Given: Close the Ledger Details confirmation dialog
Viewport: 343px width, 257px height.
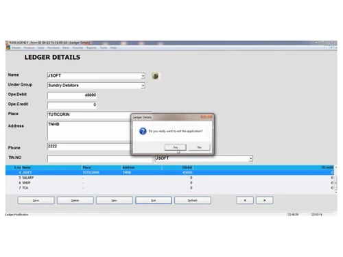Looking at the screenshot, I should tap(206, 117).
